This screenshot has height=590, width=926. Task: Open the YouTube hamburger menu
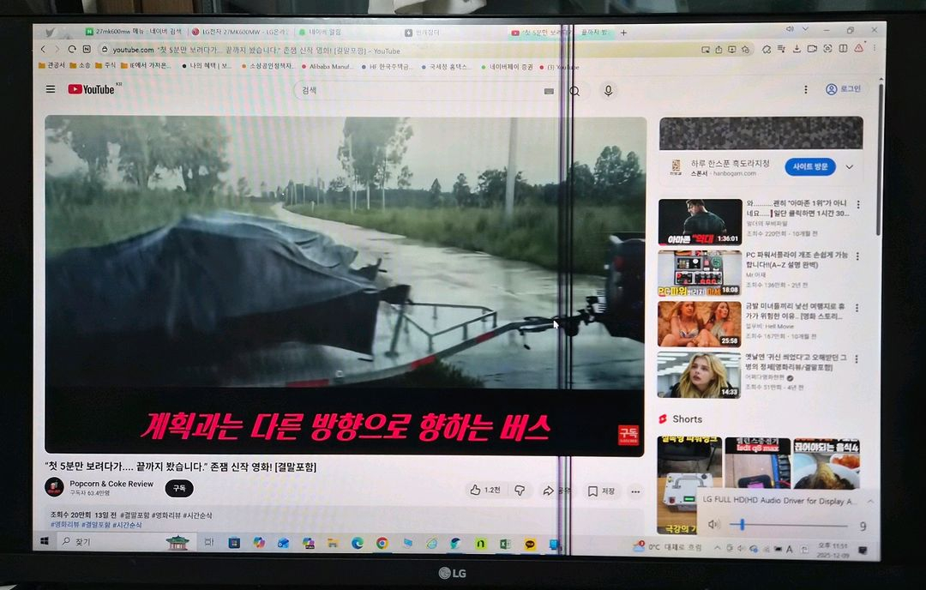[x=50, y=89]
